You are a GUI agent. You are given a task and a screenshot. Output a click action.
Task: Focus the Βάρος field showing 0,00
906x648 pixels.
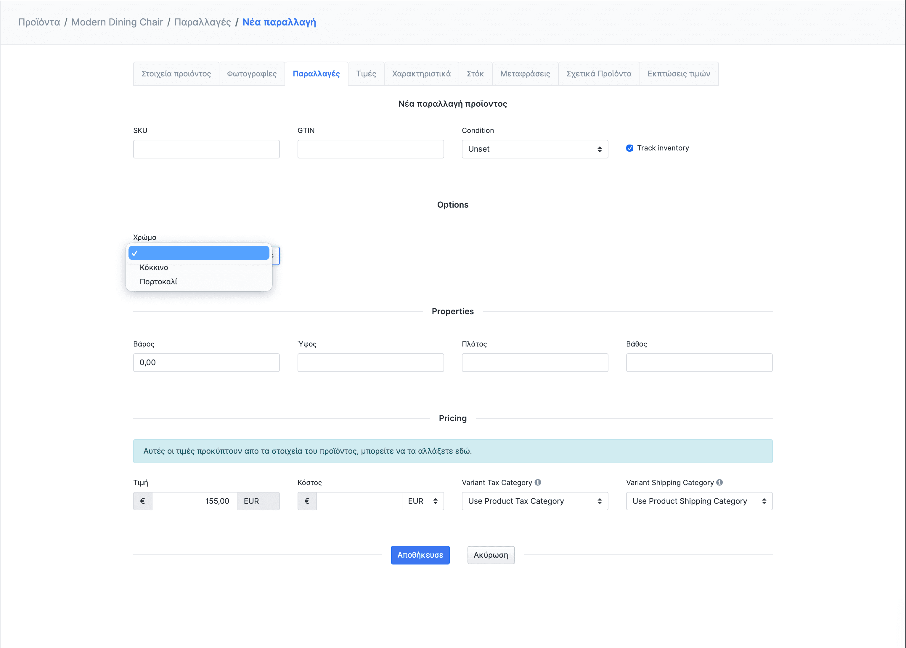click(206, 363)
